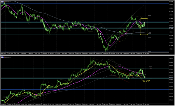Click the second corner icon beside the H1 chart title
This screenshot has height=106, width=175.
[4, 57]
